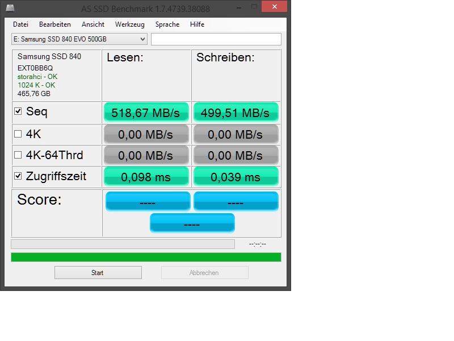Select the write access time 0,039 ms
This screenshot has width=454, height=341.
236,177
